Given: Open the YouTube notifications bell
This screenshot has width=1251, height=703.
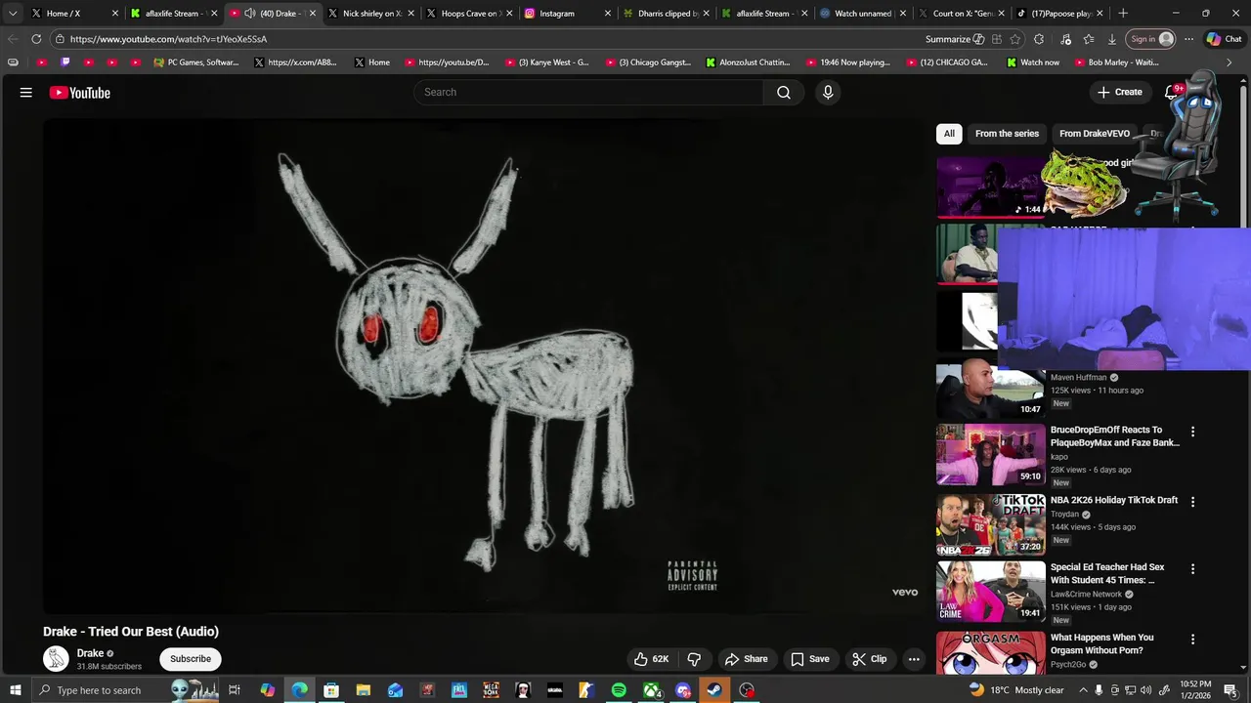Looking at the screenshot, I should [1172, 92].
